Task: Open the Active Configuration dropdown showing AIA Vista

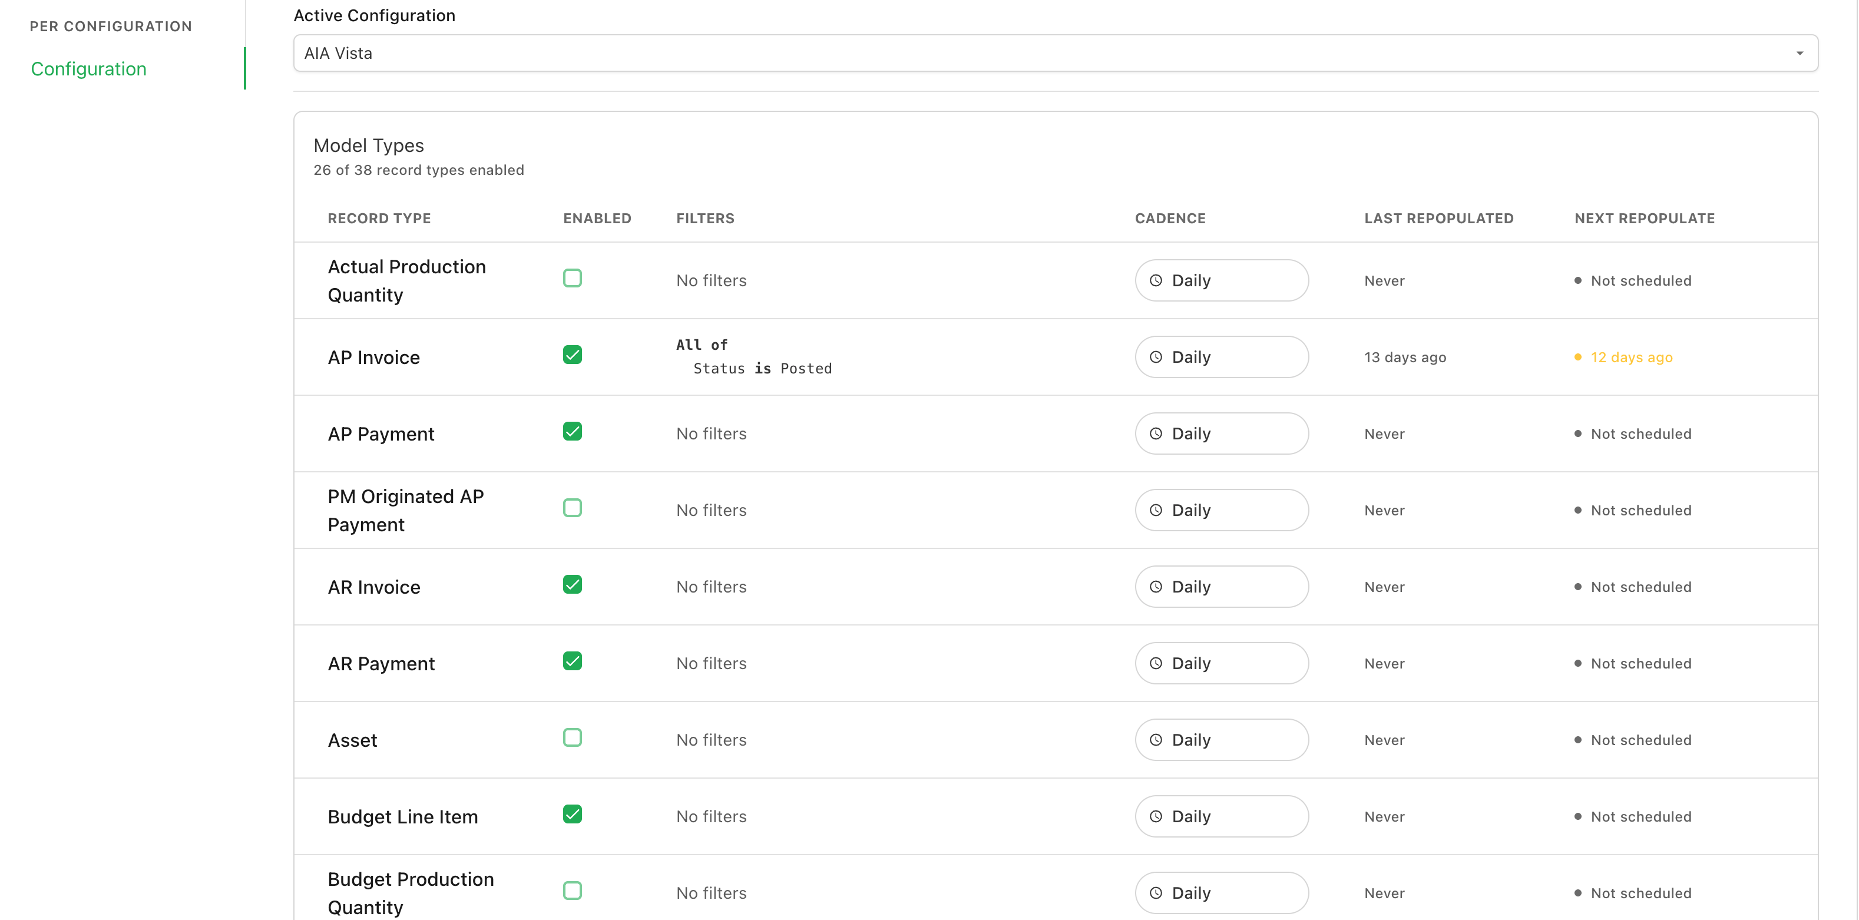Action: pos(1055,54)
